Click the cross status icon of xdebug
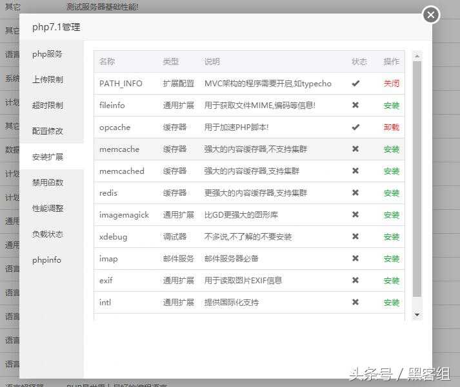460x387 pixels. (x=355, y=236)
